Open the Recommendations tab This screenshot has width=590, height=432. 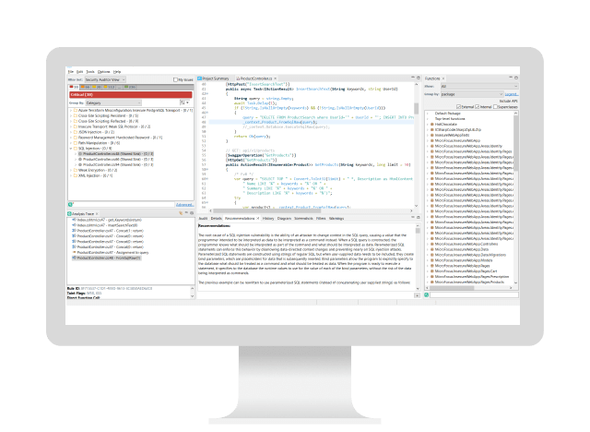pyautogui.click(x=240, y=219)
